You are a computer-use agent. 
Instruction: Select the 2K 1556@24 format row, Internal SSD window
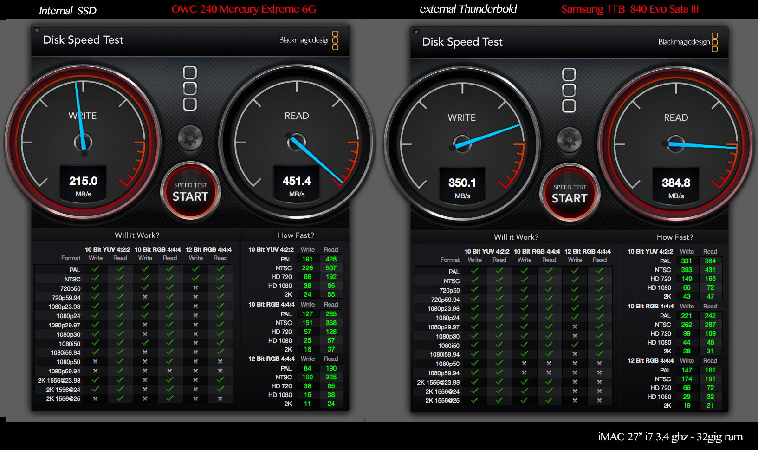134,390
